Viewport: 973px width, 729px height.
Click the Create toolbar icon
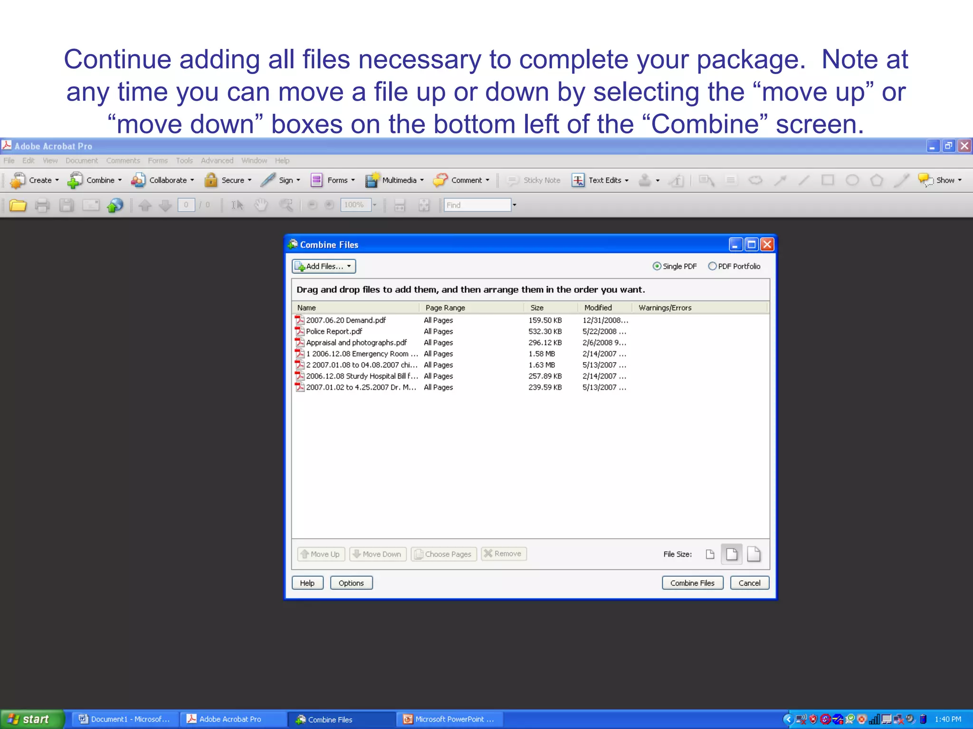[18, 180]
